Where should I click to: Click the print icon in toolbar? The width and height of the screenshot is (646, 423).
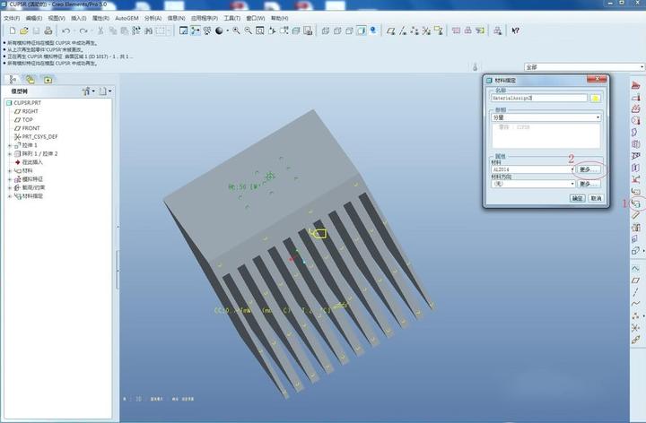pos(48,30)
